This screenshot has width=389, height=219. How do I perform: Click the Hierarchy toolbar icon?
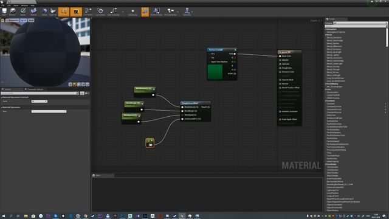(x=187, y=11)
